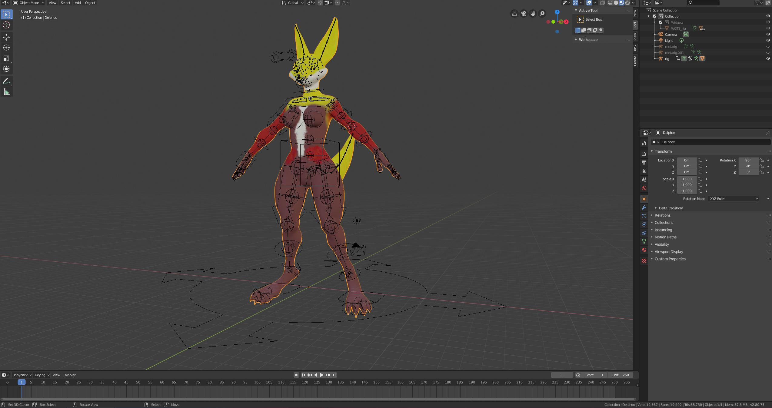Open the Modifiers properties tab
Image resolution: width=772 pixels, height=408 pixels.
(x=644, y=207)
